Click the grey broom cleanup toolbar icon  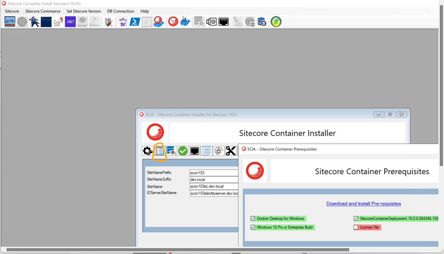pyautogui.click(x=238, y=22)
